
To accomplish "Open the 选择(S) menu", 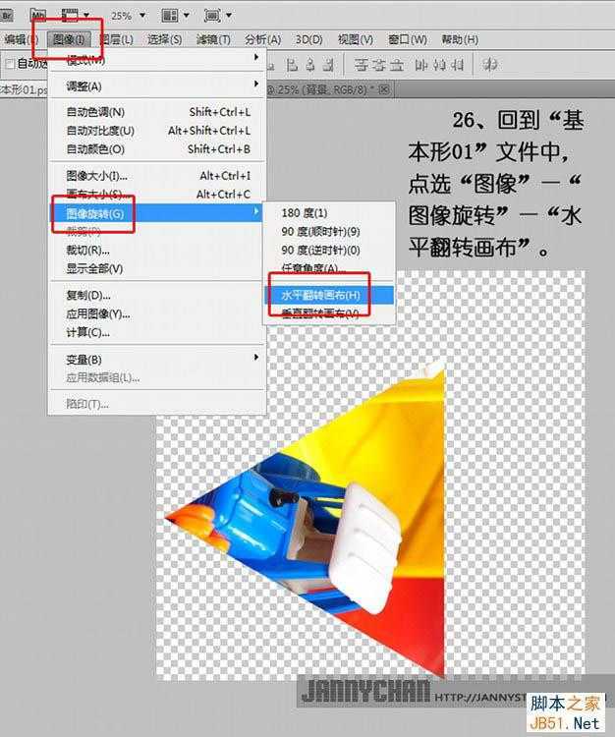I will 164,39.
